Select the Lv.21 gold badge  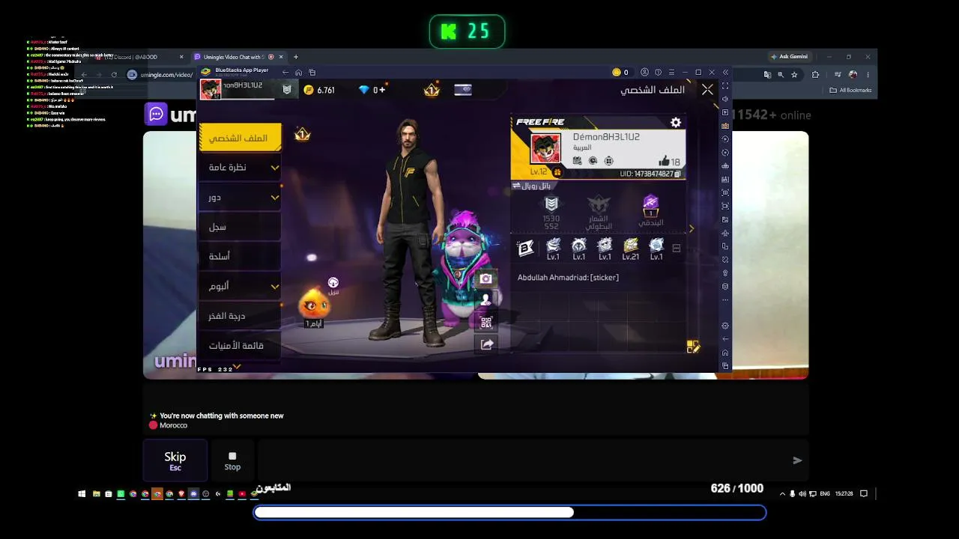click(x=630, y=249)
